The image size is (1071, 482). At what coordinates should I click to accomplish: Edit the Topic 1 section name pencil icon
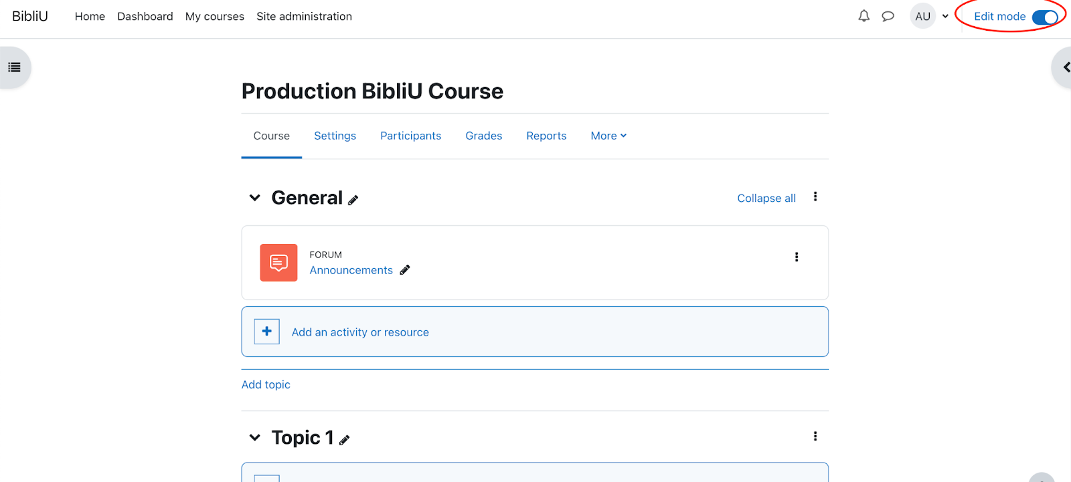[x=345, y=440]
